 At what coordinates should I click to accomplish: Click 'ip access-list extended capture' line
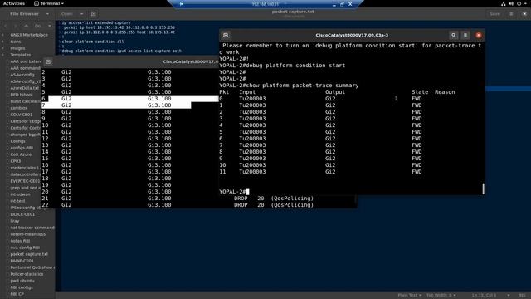pos(96,22)
